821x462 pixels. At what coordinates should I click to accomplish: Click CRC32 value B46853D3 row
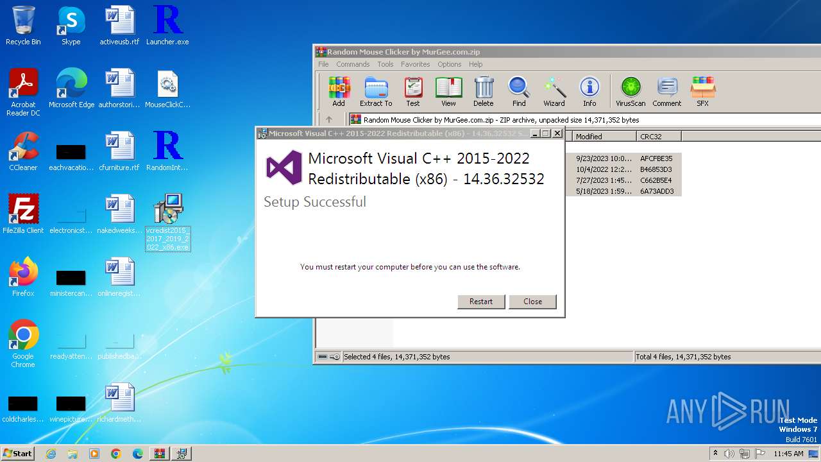[656, 169]
